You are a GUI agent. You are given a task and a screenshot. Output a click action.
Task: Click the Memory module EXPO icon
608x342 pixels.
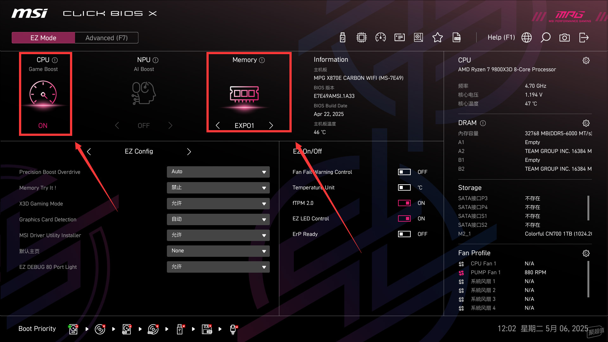(x=244, y=94)
